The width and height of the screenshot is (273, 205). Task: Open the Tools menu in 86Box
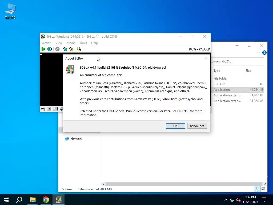coord(83,43)
